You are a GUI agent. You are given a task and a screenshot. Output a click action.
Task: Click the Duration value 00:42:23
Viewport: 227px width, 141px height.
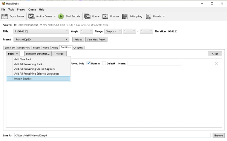(x=173, y=31)
